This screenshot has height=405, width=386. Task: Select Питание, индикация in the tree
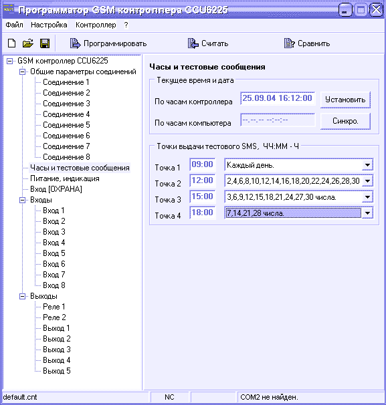point(65,178)
